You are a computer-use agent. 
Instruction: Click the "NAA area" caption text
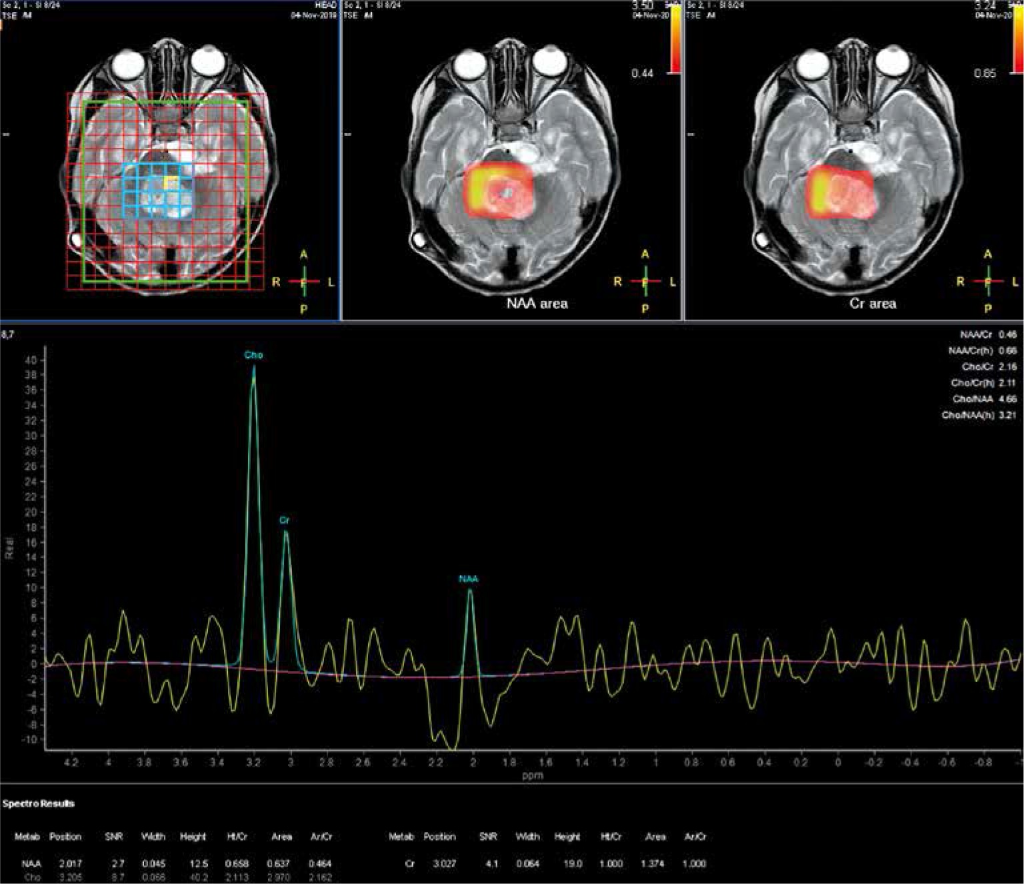537,304
